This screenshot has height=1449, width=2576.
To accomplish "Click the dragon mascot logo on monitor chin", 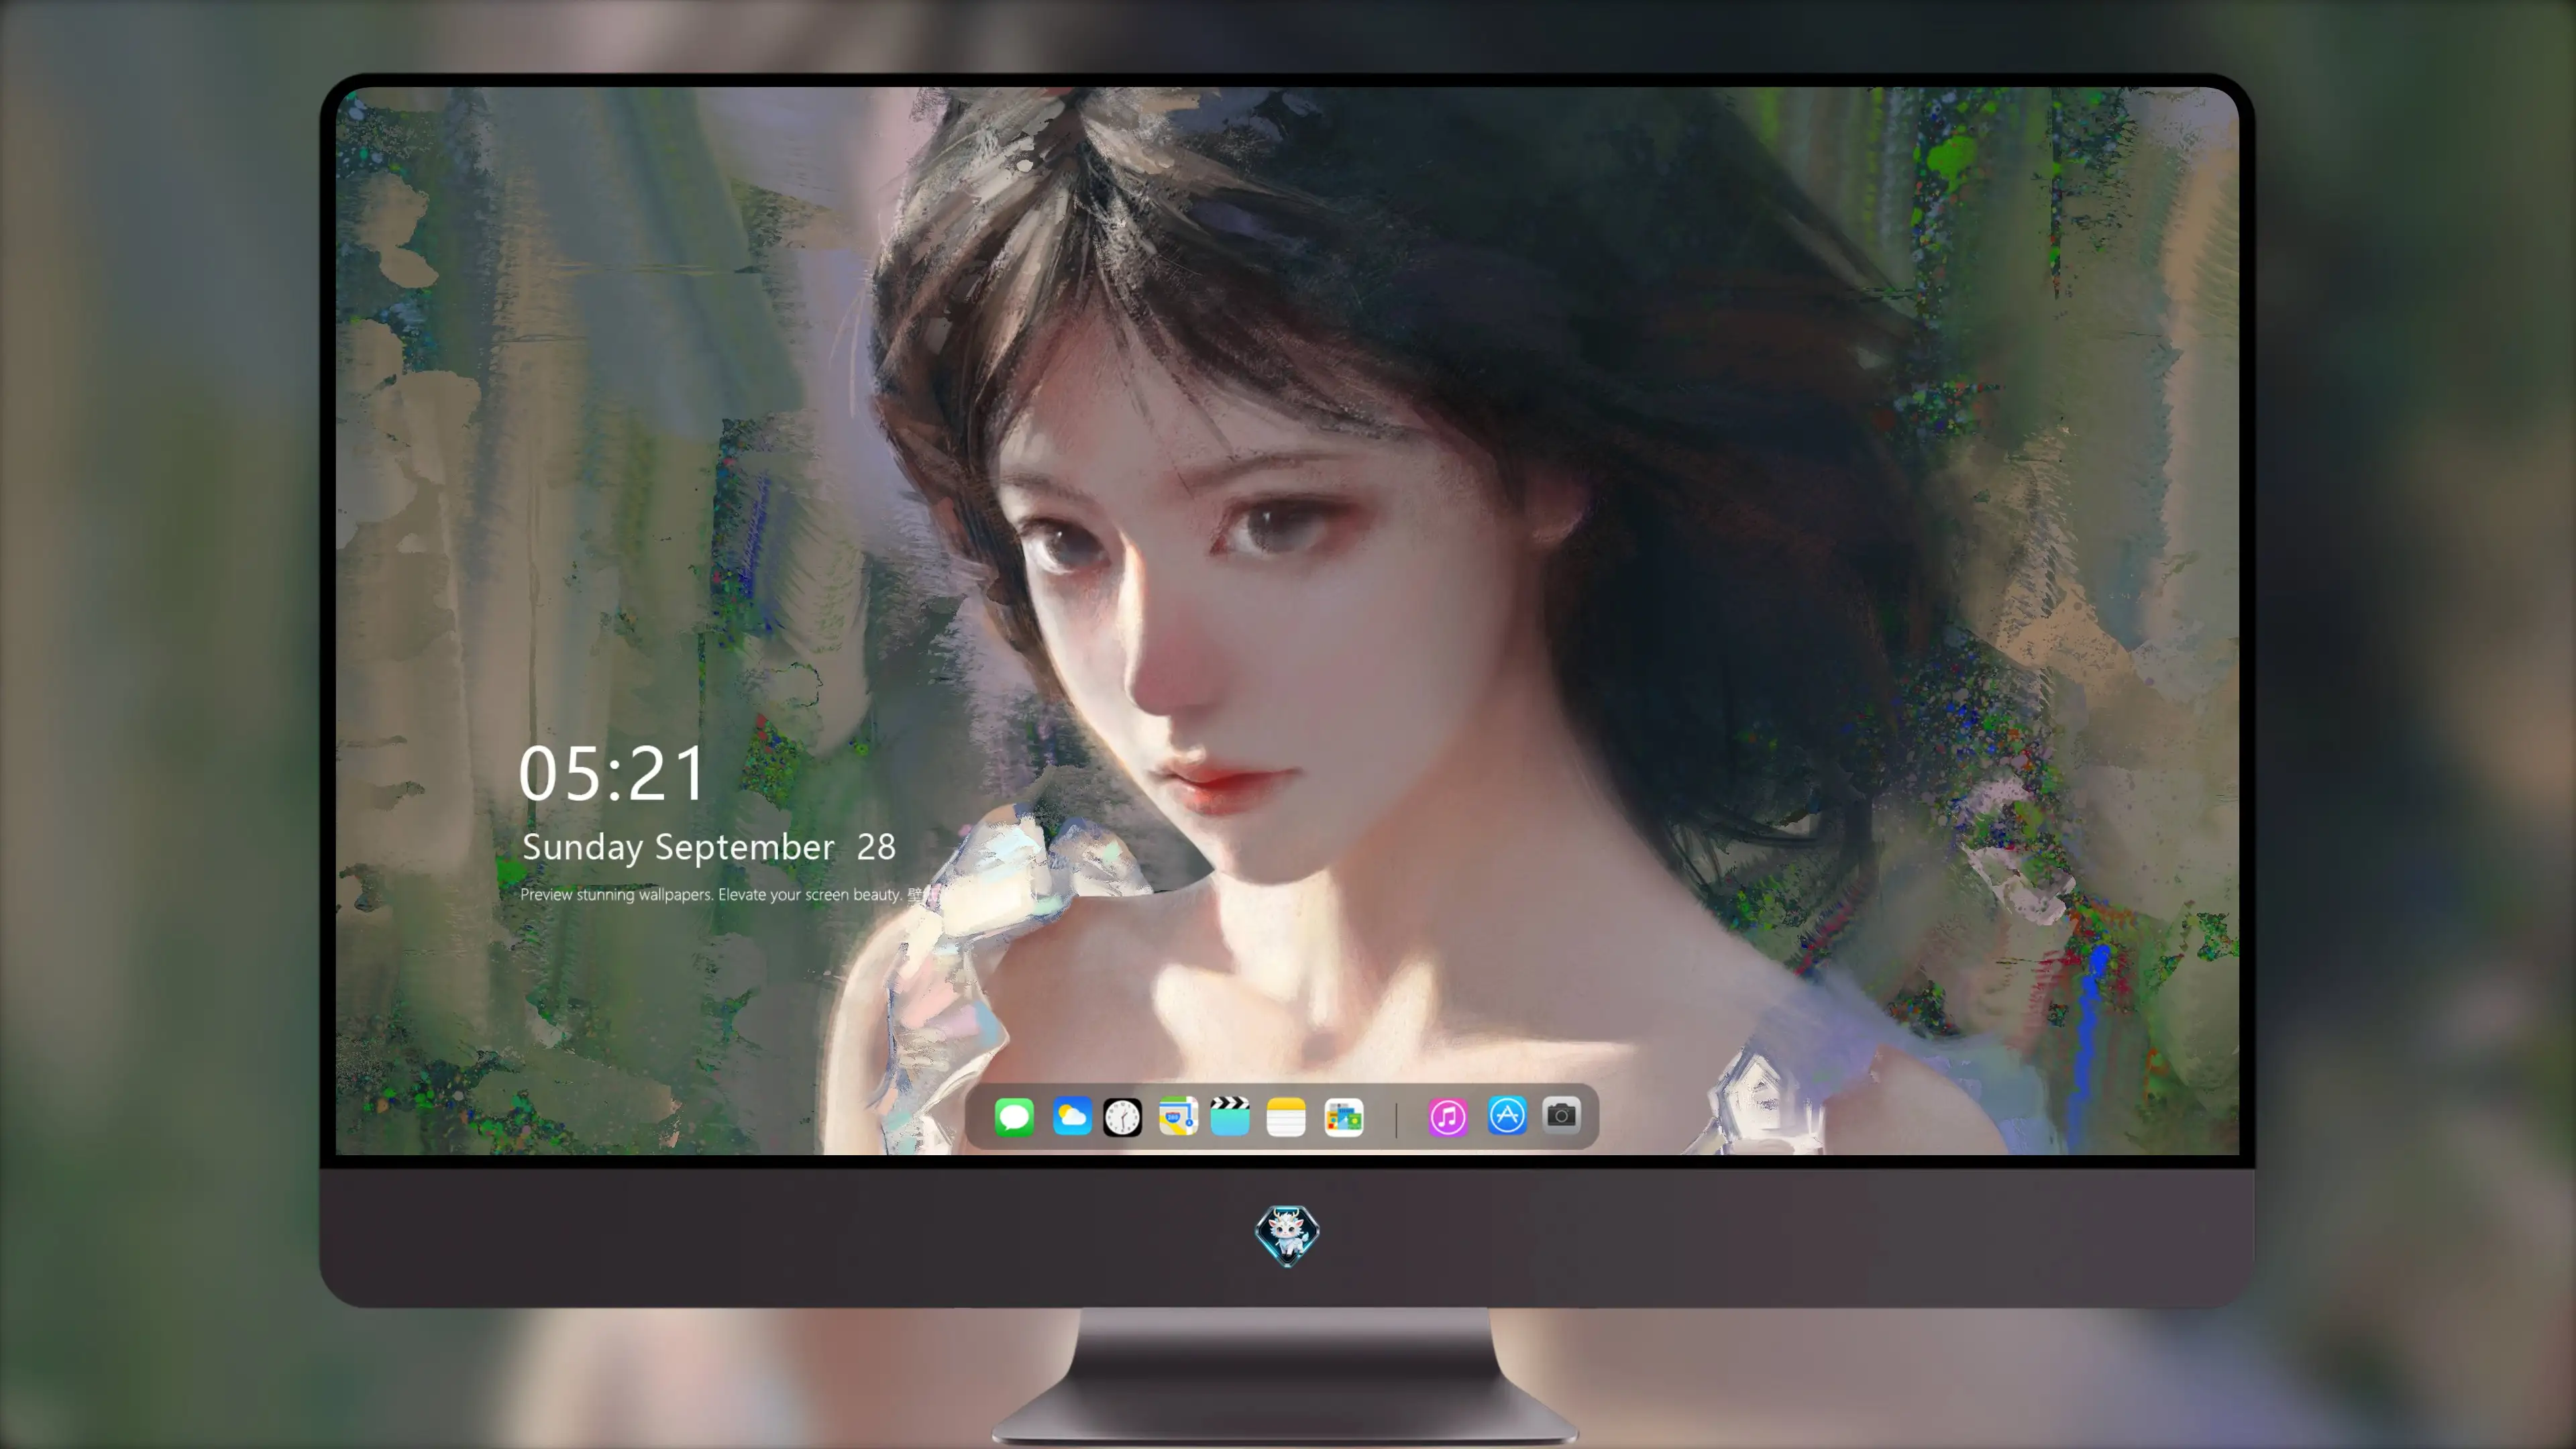I will coord(1287,1235).
